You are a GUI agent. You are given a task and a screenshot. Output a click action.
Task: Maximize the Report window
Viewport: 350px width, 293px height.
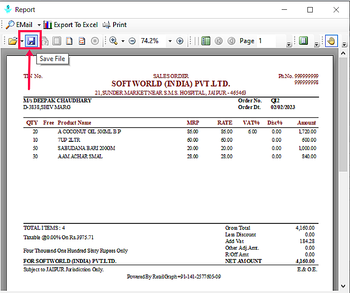click(310, 10)
